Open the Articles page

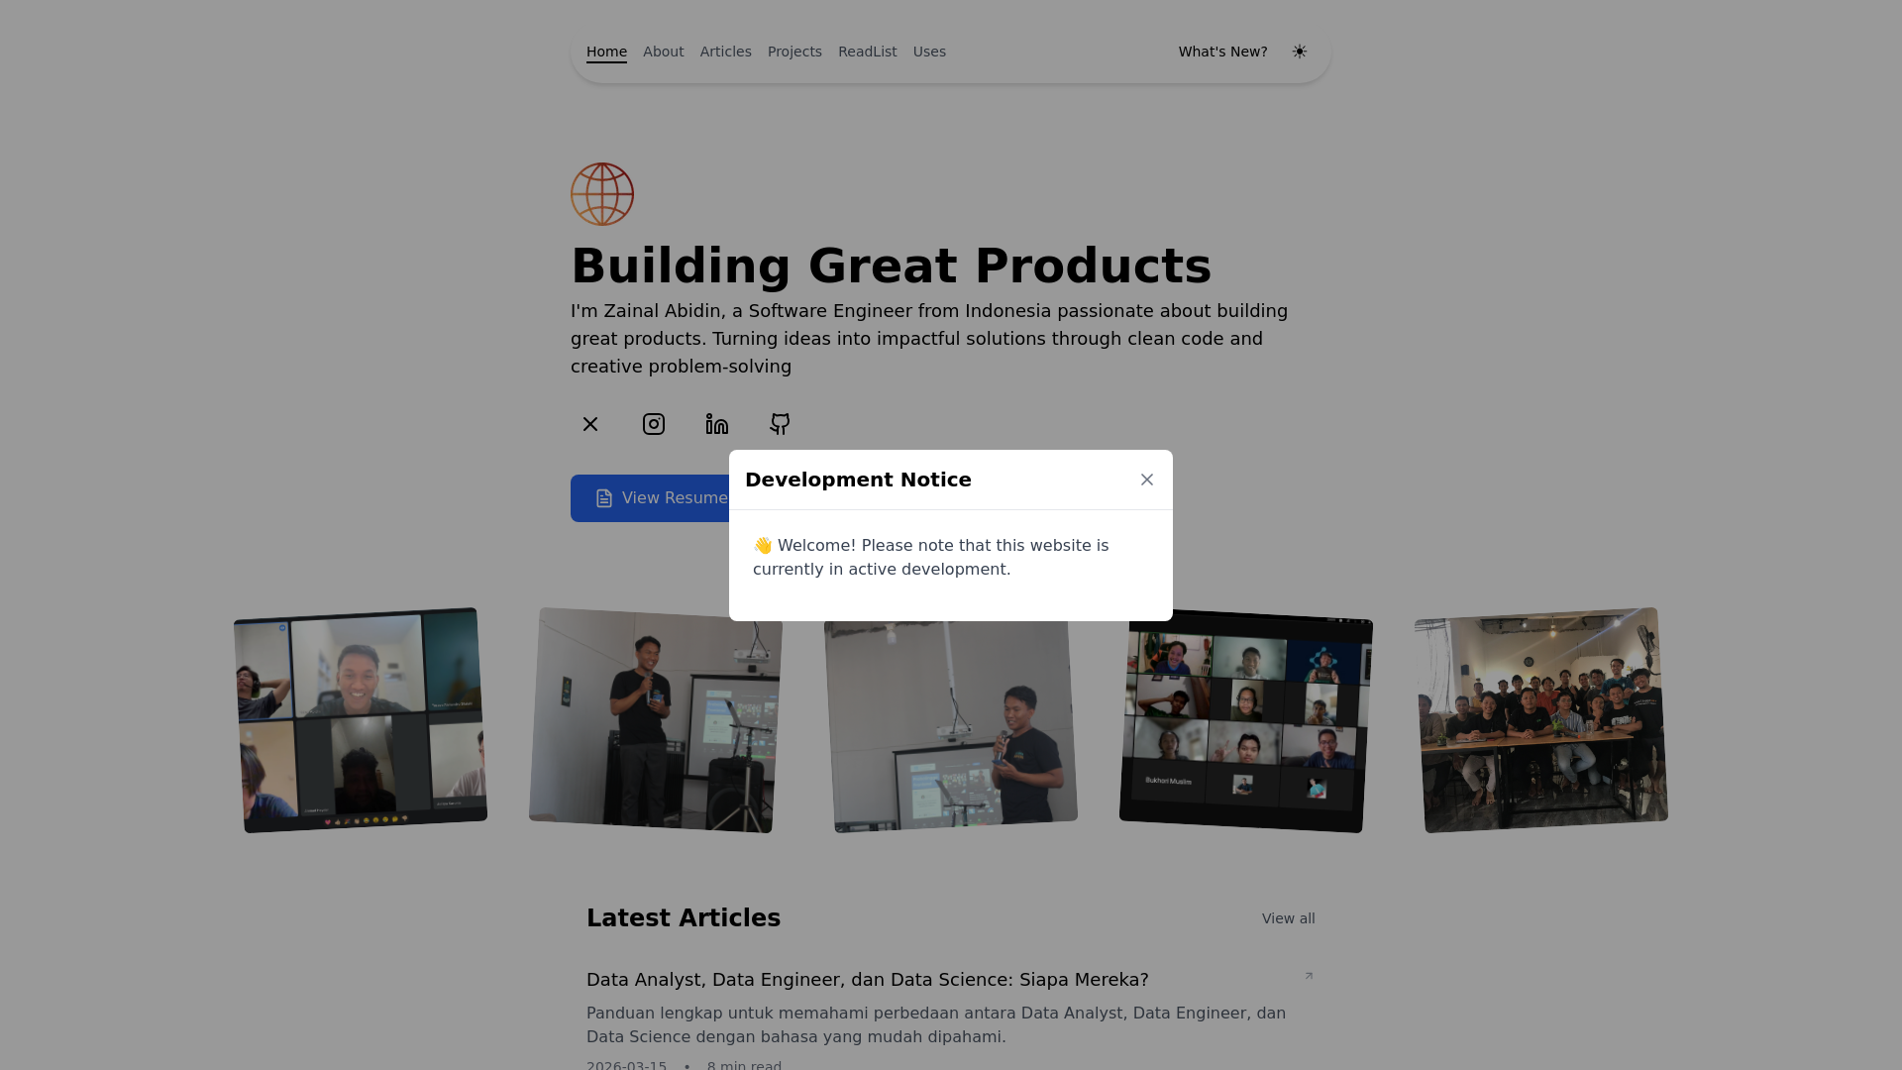click(726, 52)
